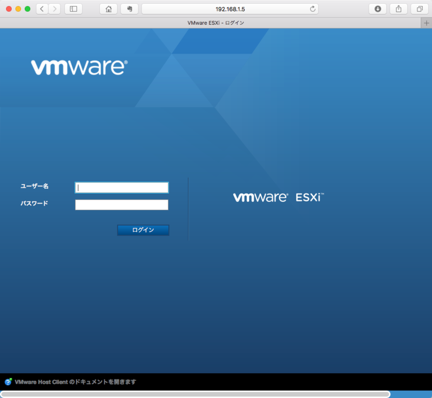Screen dimensions: 432x398
Task: Show all tabs overview icon
Action: coord(420,9)
